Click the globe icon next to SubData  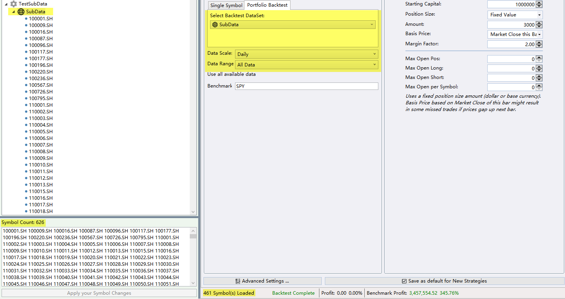pos(21,12)
